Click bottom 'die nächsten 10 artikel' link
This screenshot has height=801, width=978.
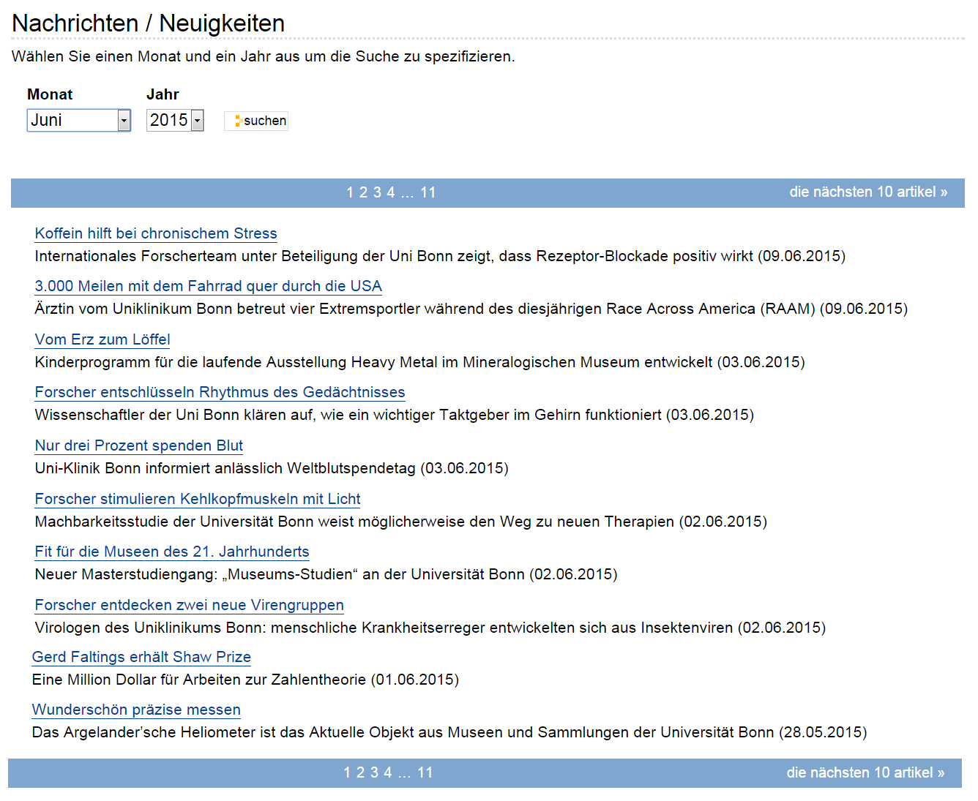[865, 772]
